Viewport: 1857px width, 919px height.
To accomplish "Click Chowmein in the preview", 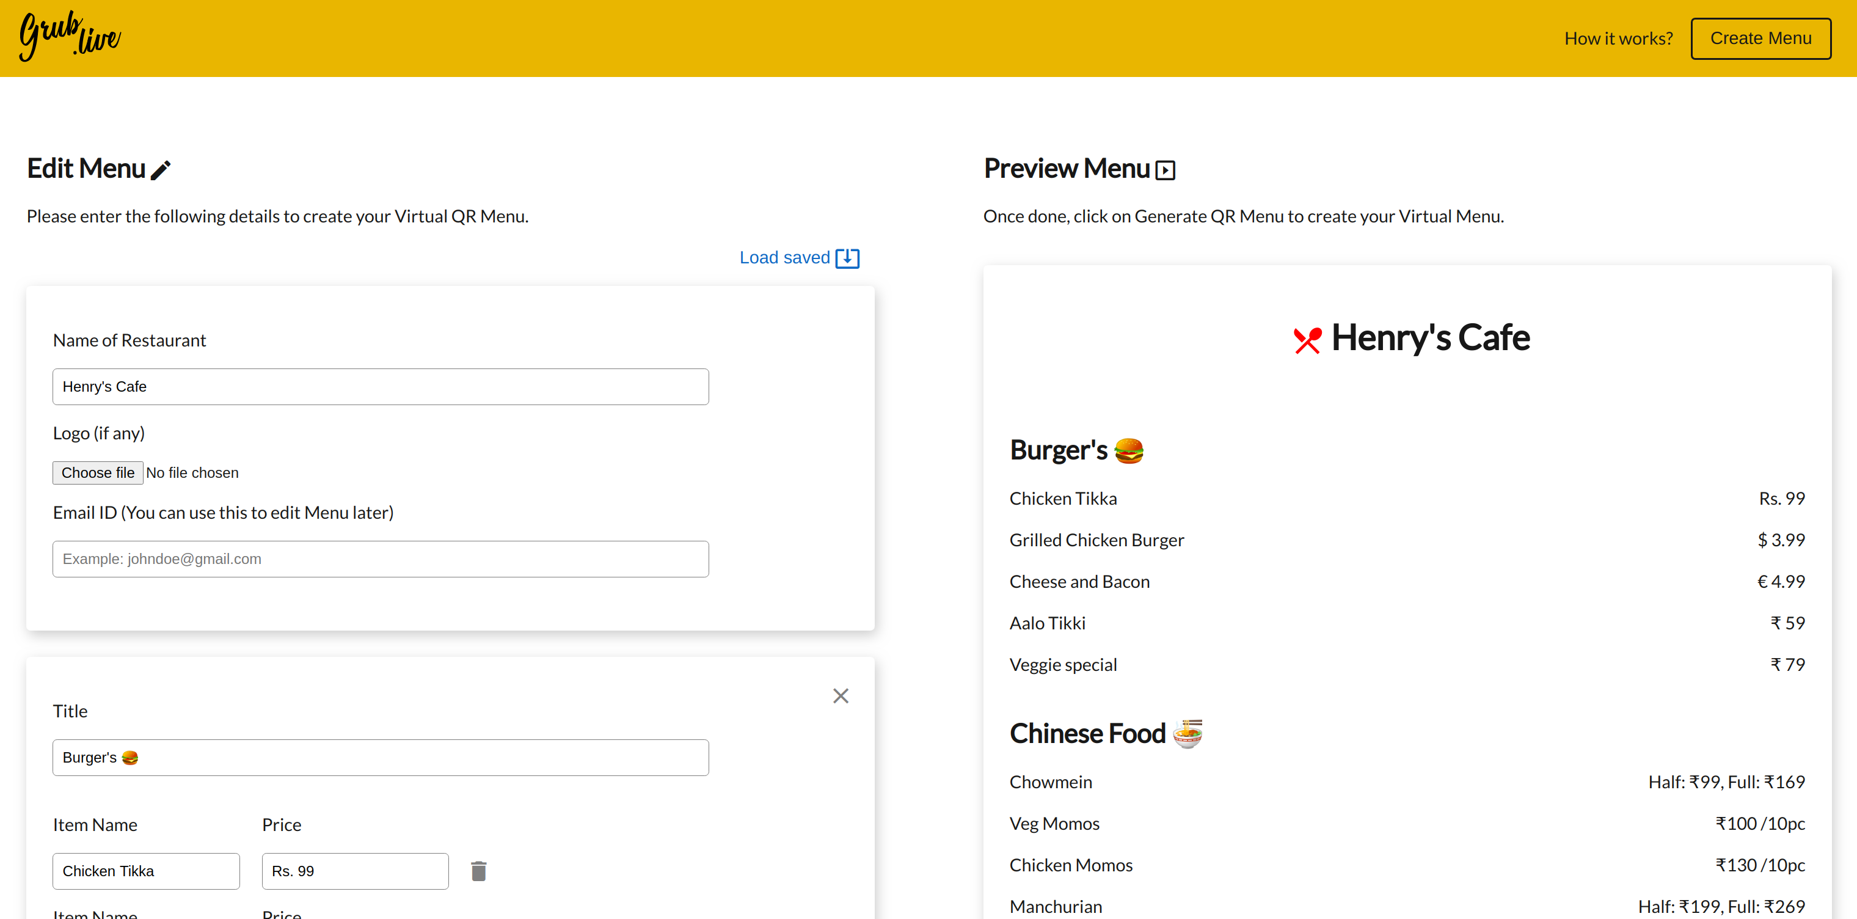I will click(1050, 782).
